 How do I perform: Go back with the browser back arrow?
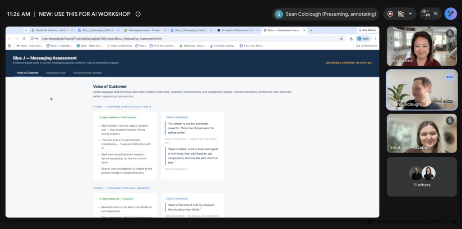pos(10,39)
